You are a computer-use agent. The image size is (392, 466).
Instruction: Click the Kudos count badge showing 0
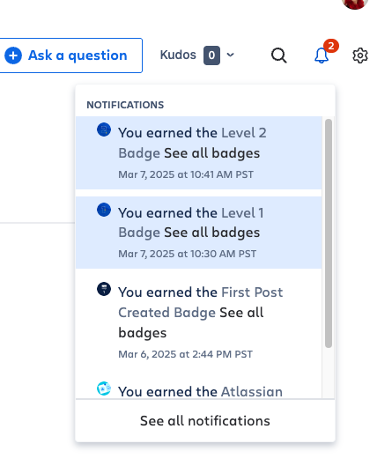click(211, 55)
